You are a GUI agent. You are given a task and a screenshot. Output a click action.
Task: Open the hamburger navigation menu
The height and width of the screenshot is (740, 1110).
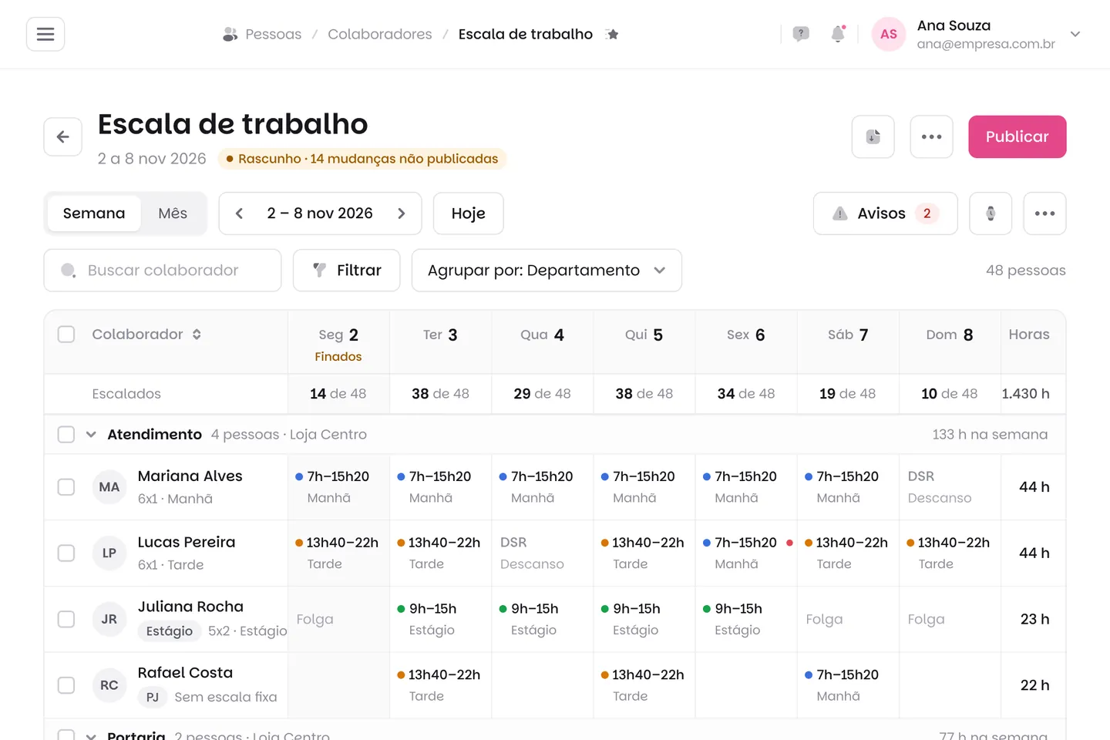click(x=45, y=34)
